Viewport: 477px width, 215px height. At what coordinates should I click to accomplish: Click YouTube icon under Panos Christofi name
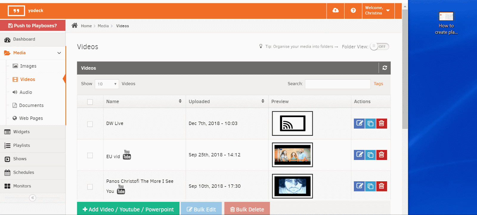point(121,189)
